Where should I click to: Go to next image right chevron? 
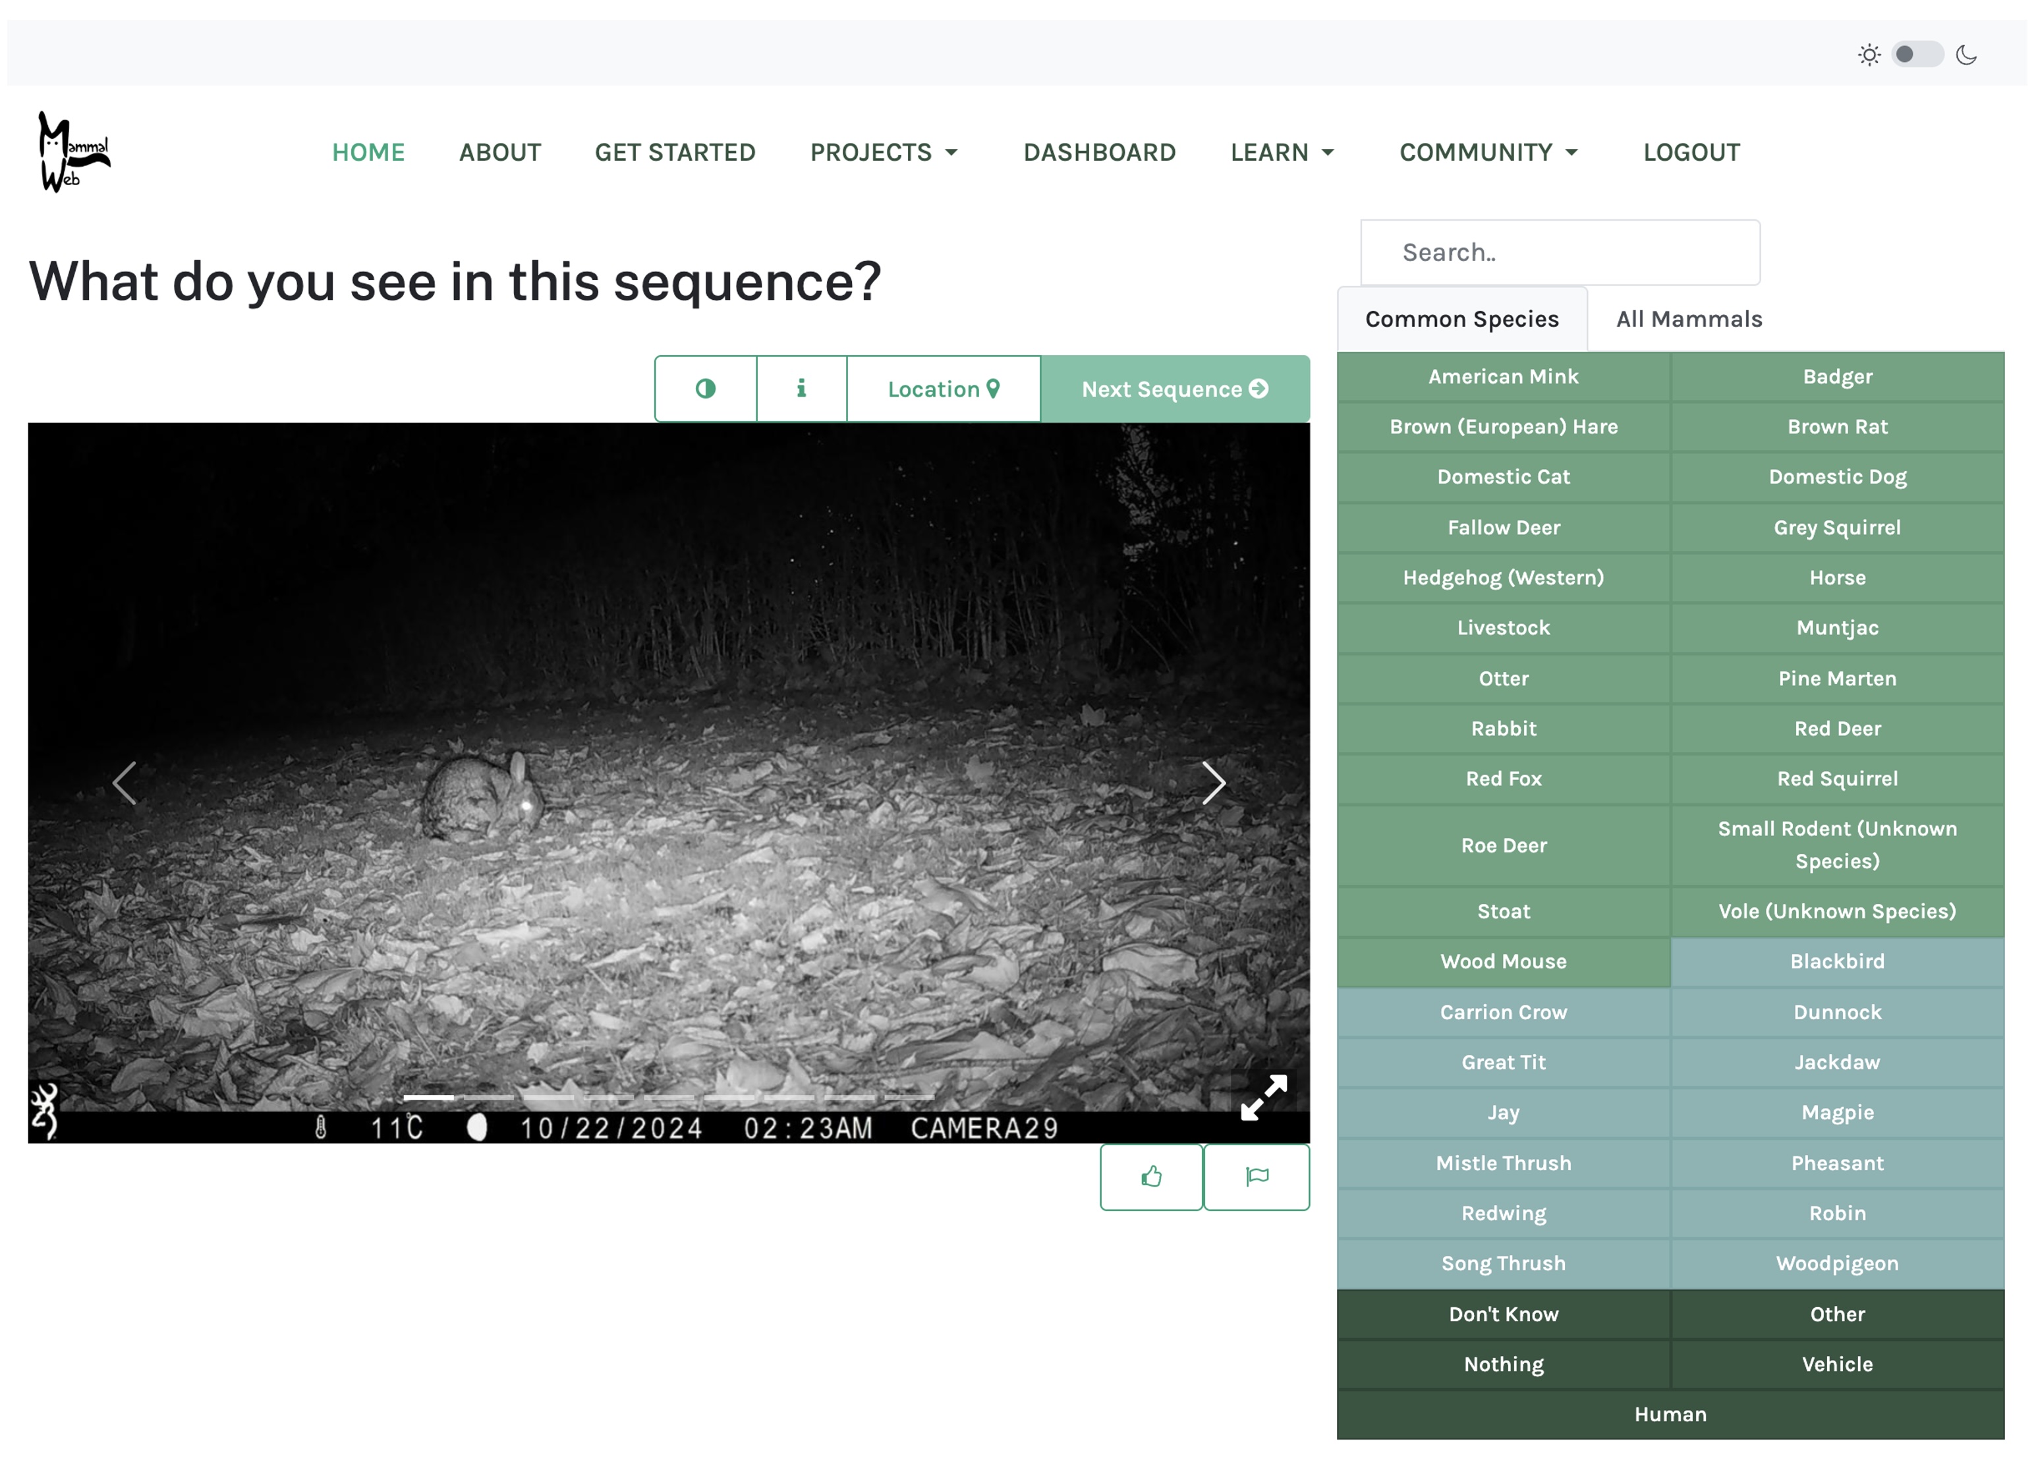(1214, 783)
